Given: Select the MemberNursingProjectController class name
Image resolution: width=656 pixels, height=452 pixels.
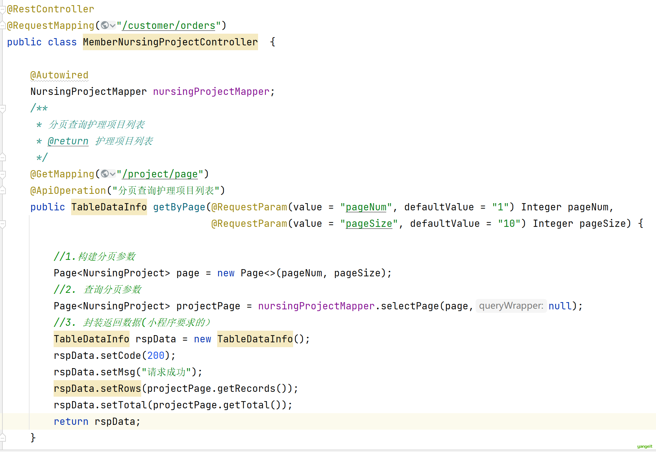Looking at the screenshot, I should pos(170,42).
